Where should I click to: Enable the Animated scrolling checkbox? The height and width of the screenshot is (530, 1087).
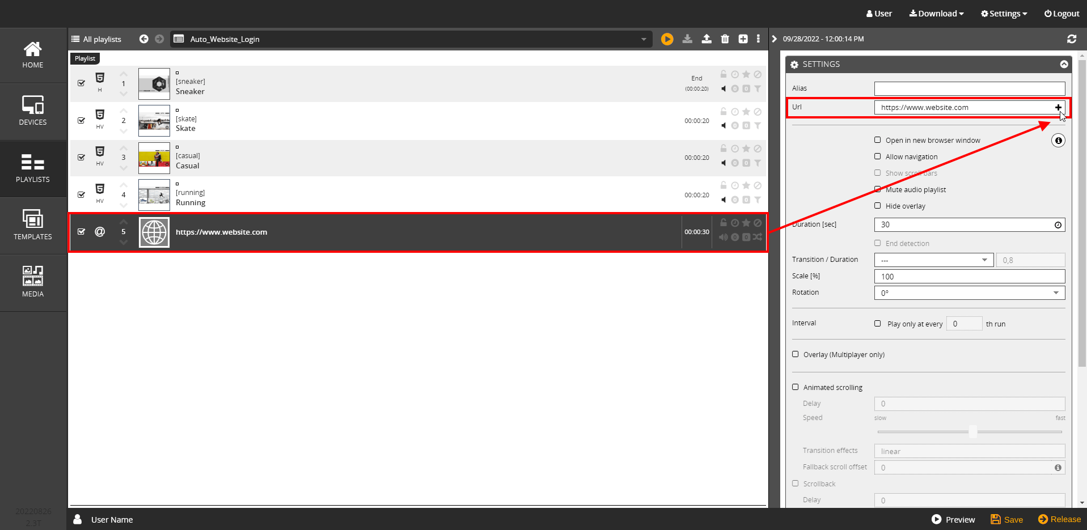[796, 387]
